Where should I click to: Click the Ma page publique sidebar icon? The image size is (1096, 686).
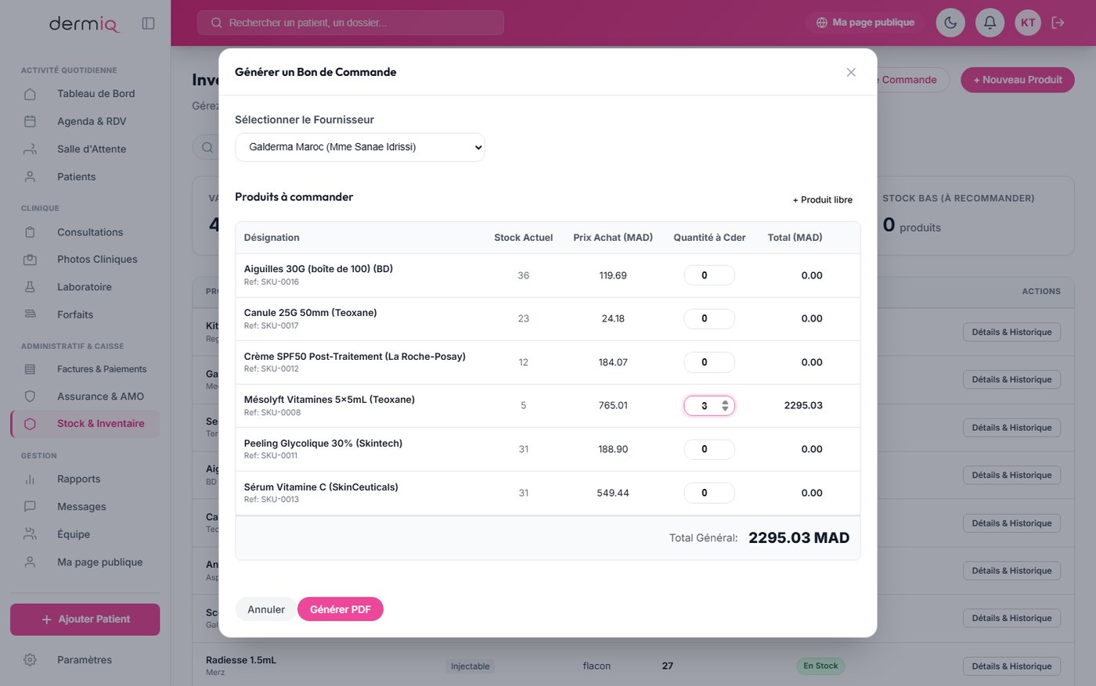click(30, 562)
